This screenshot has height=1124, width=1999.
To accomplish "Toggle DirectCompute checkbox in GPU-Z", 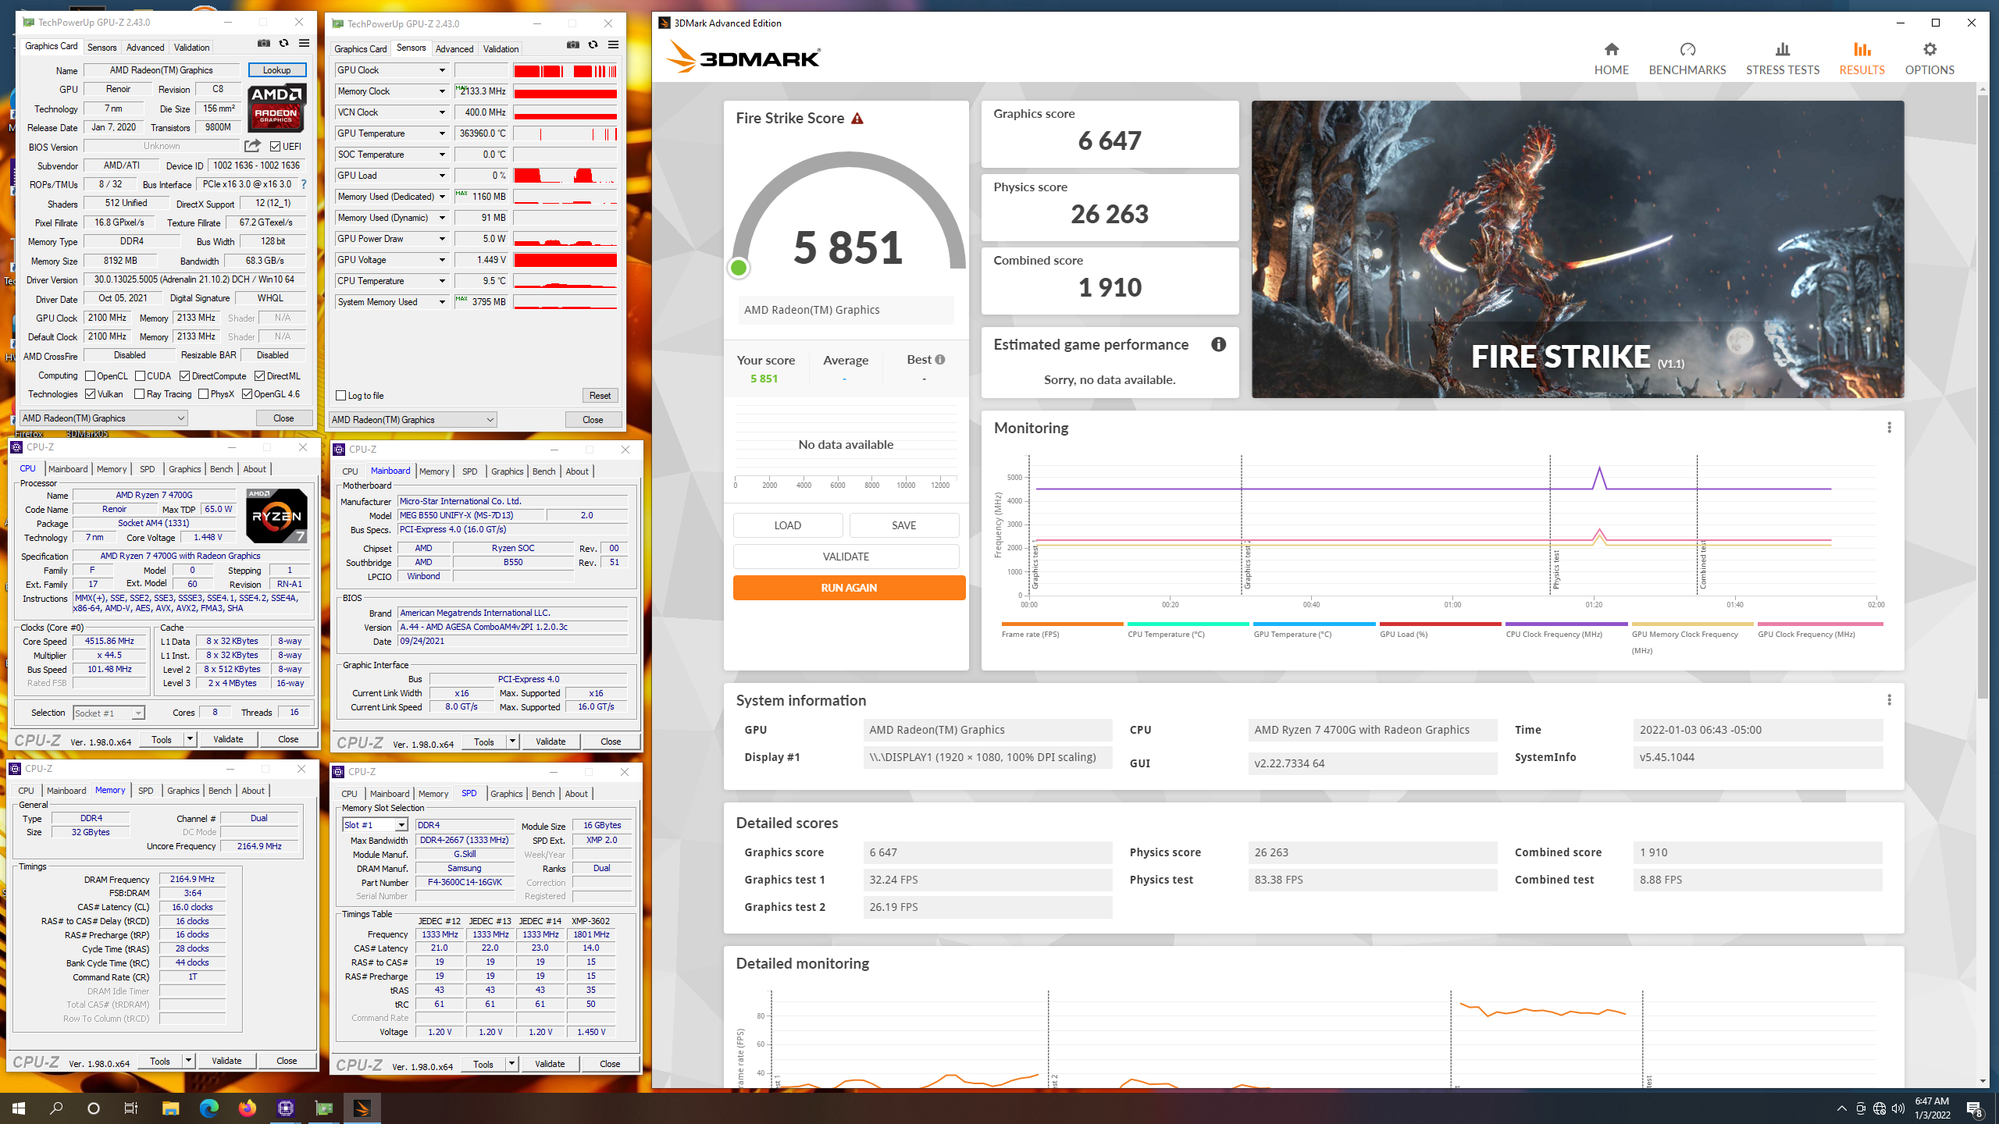I will point(185,376).
